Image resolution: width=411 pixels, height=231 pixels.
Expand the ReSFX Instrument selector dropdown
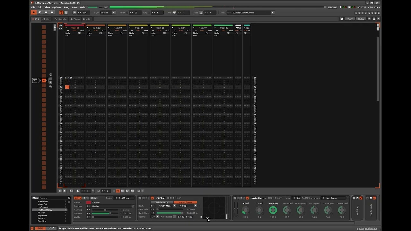coord(273,13)
